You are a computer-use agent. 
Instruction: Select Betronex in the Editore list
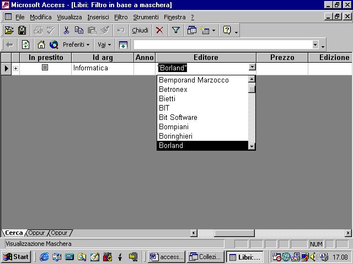pyautogui.click(x=202, y=89)
